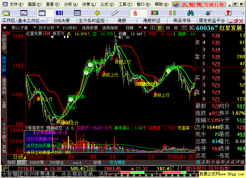Click the red dollar sign toolbar icon
Screen dimensions: 246x178
tap(135, 13)
